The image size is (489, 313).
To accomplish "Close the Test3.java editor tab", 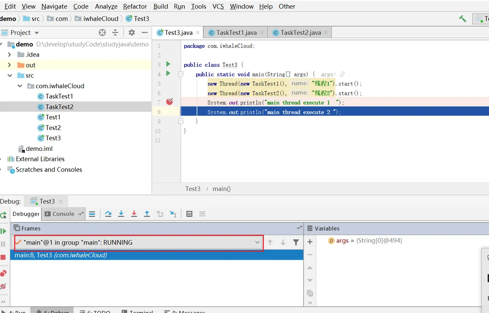I will tap(198, 33).
